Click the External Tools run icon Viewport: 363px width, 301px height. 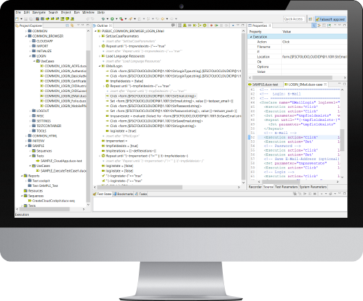point(121,19)
